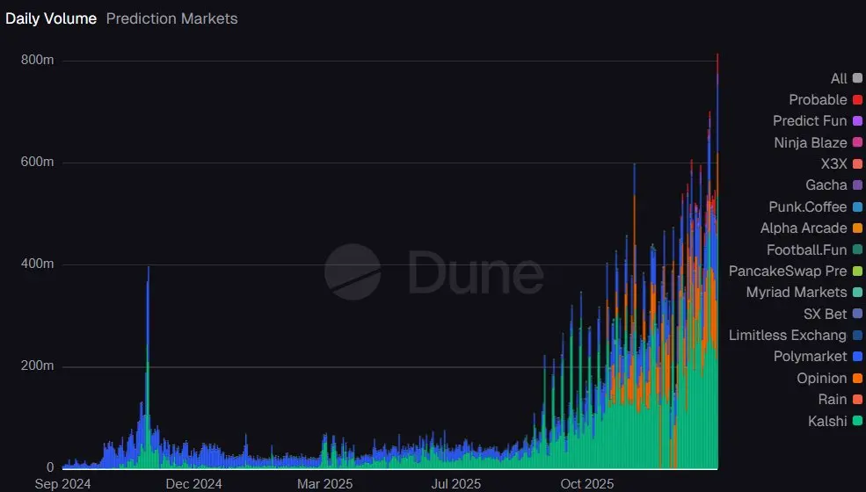Toggle the Alpha Arcade series label
Viewport: 866px width, 492px height.
[804, 228]
